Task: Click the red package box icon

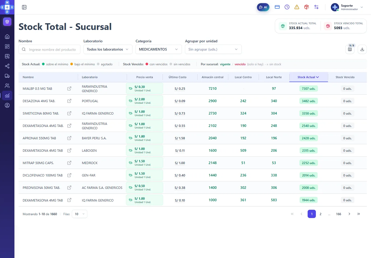Action: (x=307, y=7)
